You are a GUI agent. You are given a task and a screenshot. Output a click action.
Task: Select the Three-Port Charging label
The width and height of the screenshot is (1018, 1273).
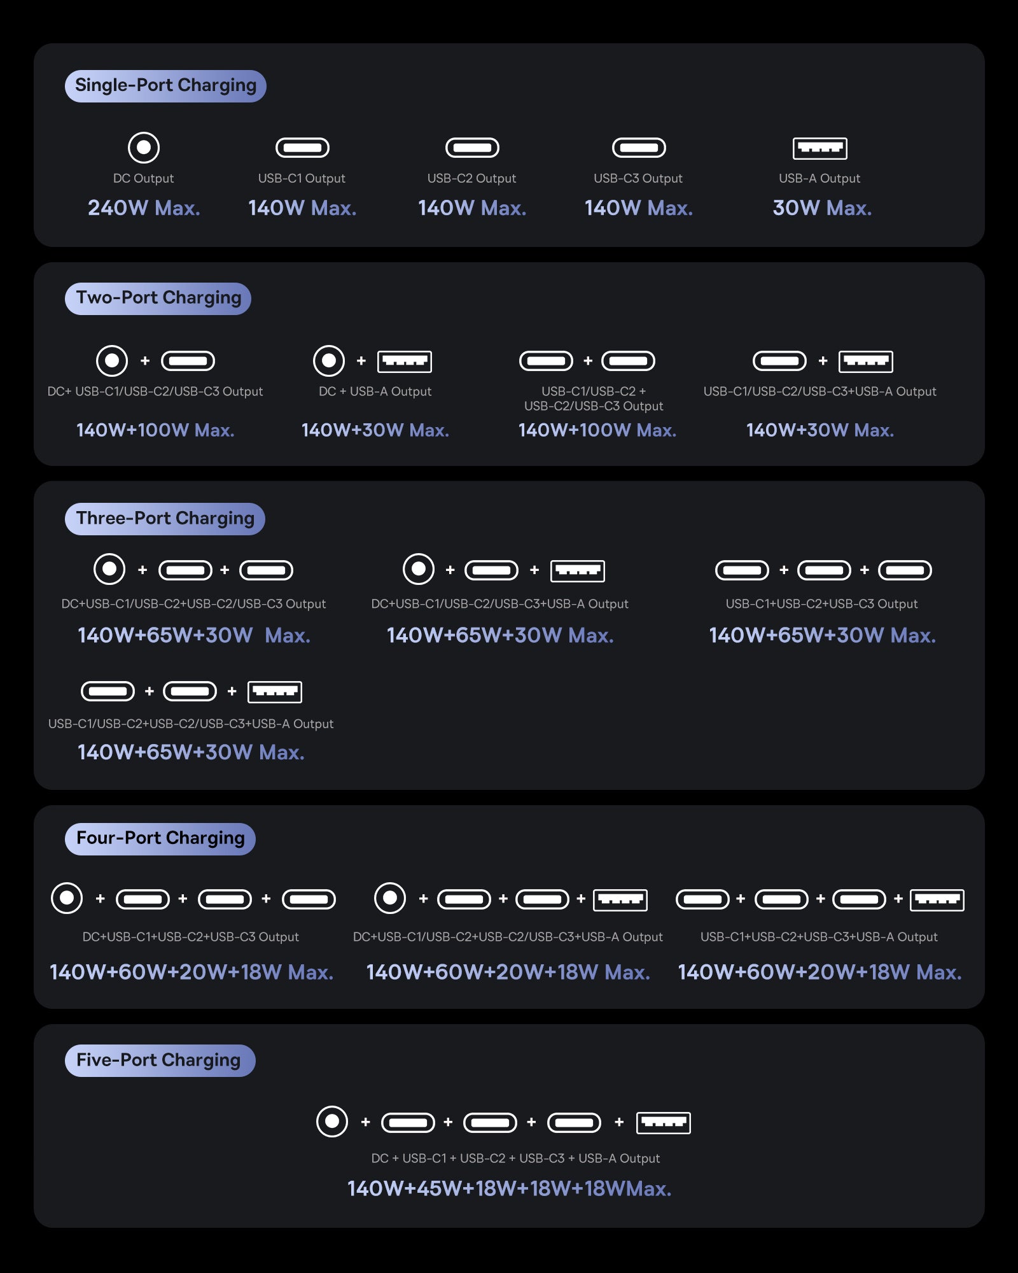click(x=165, y=519)
